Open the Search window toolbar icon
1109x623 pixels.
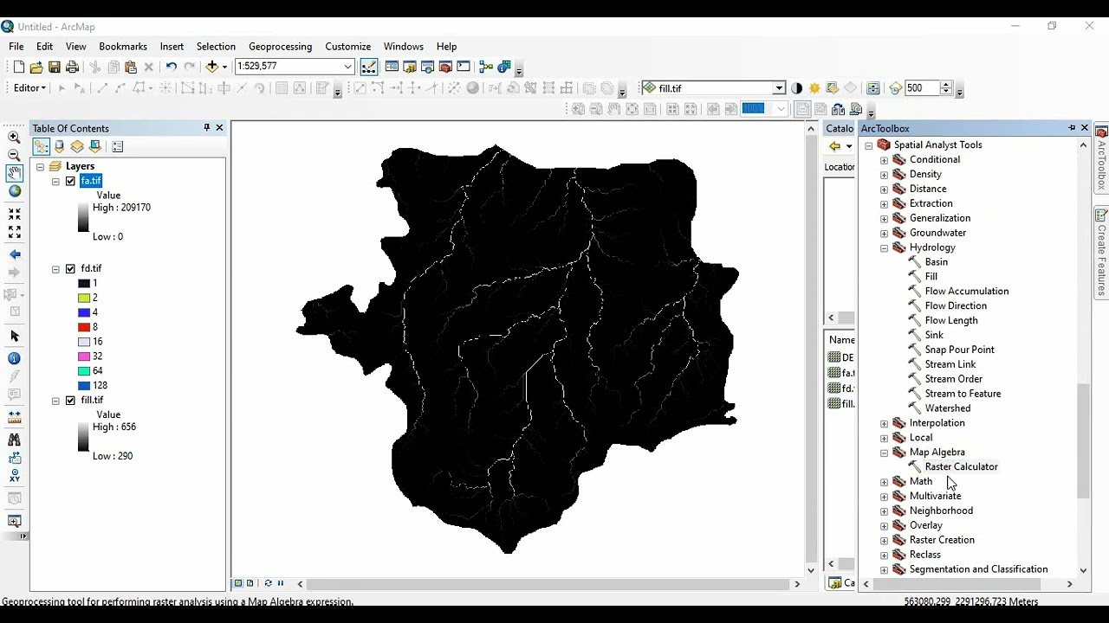point(428,67)
